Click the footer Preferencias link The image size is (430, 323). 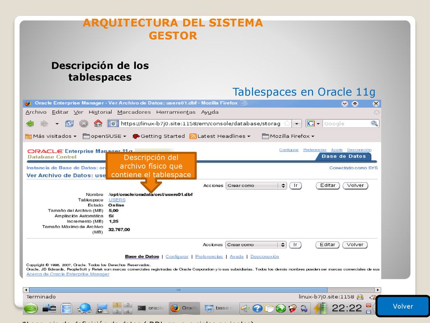point(209,257)
